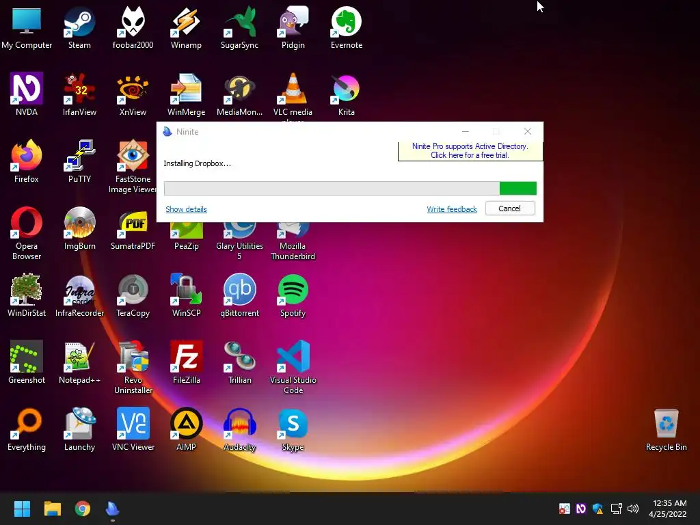Click the Ninite taskbar icon
700x525 pixels.
(113, 509)
